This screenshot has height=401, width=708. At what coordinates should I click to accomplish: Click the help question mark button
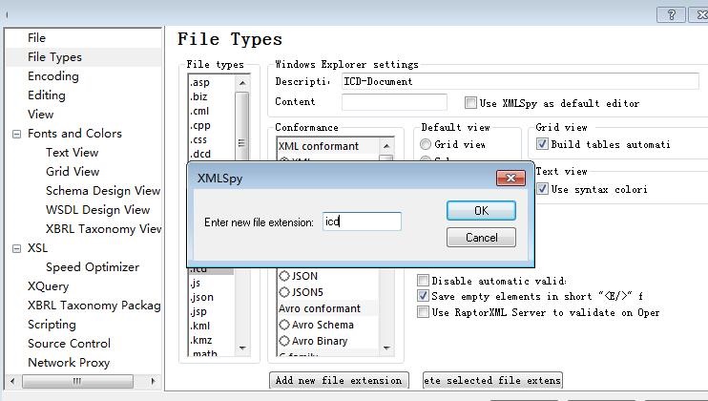coord(671,14)
